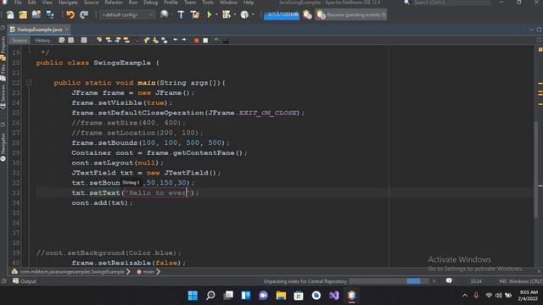The width and height of the screenshot is (543, 305).
Task: Open the default config dropdown
Action: 127,15
